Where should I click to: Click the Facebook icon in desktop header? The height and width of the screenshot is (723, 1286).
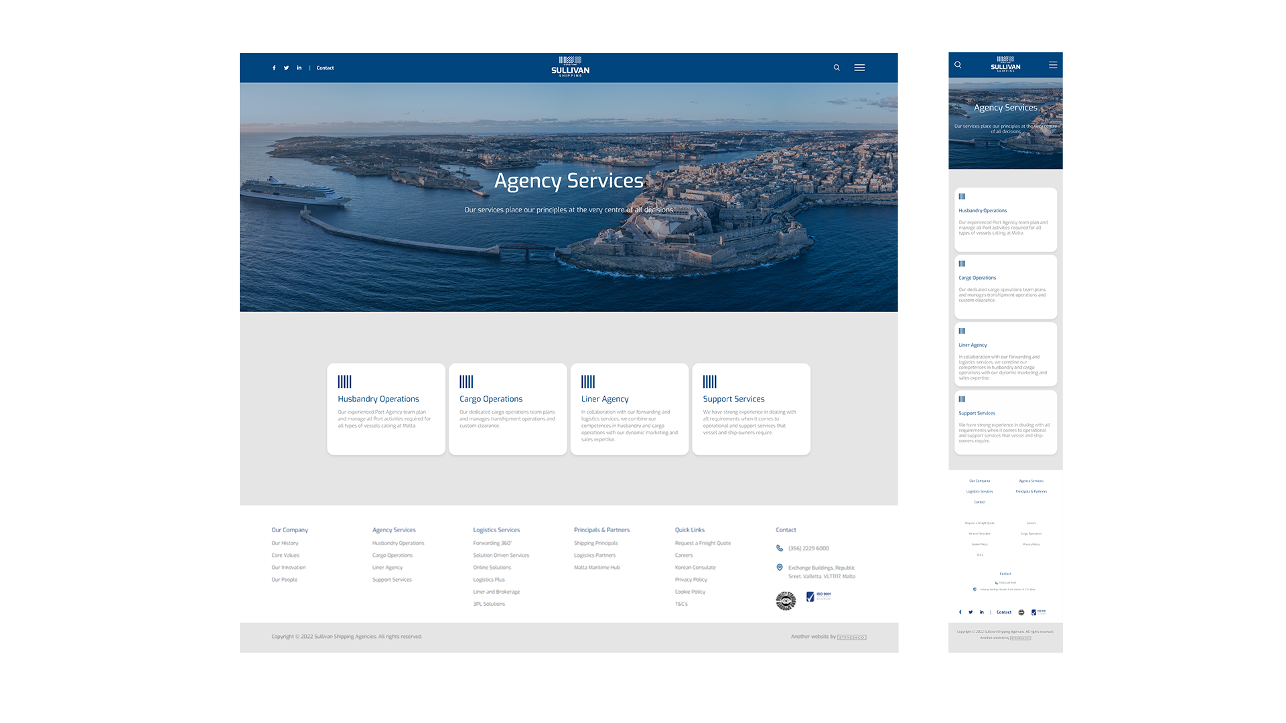point(274,68)
